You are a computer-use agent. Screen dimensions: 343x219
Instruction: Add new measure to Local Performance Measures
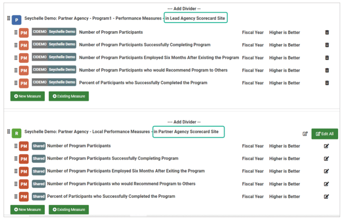[27, 209]
